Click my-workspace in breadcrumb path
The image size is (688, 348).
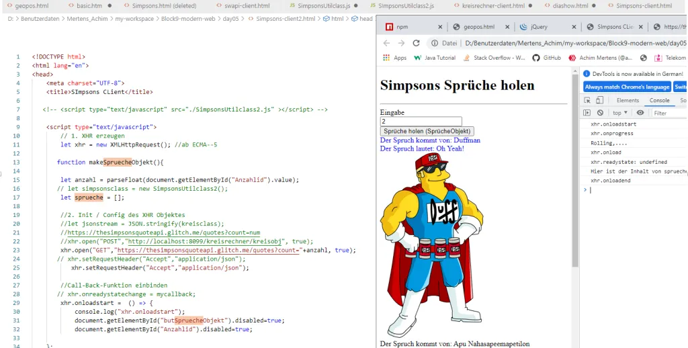pos(134,19)
